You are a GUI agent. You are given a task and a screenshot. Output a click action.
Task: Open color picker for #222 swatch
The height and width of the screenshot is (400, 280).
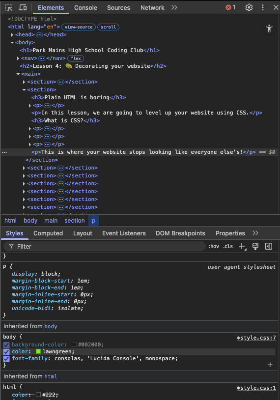pyautogui.click(x=38, y=395)
